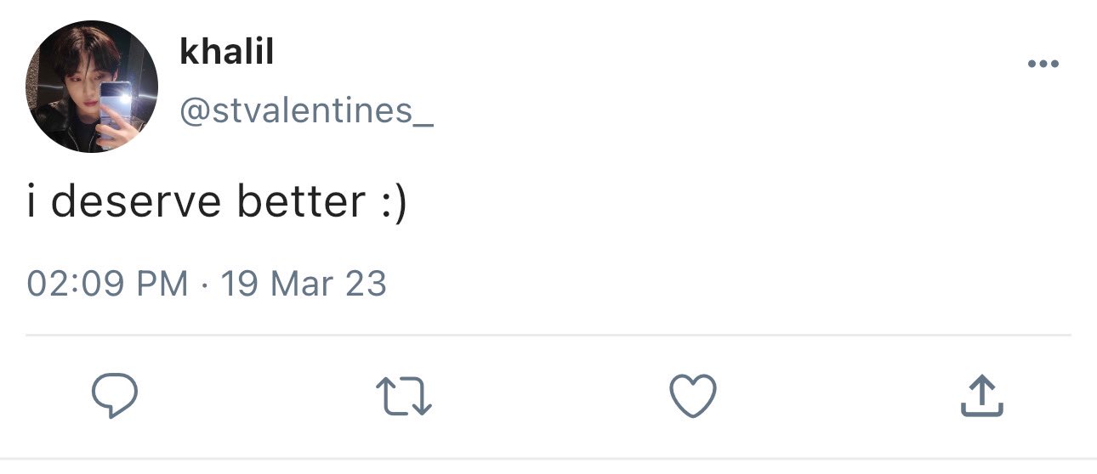Image resolution: width=1097 pixels, height=474 pixels.
Task: Retweet this post using the arrows icon
Action: (x=404, y=397)
